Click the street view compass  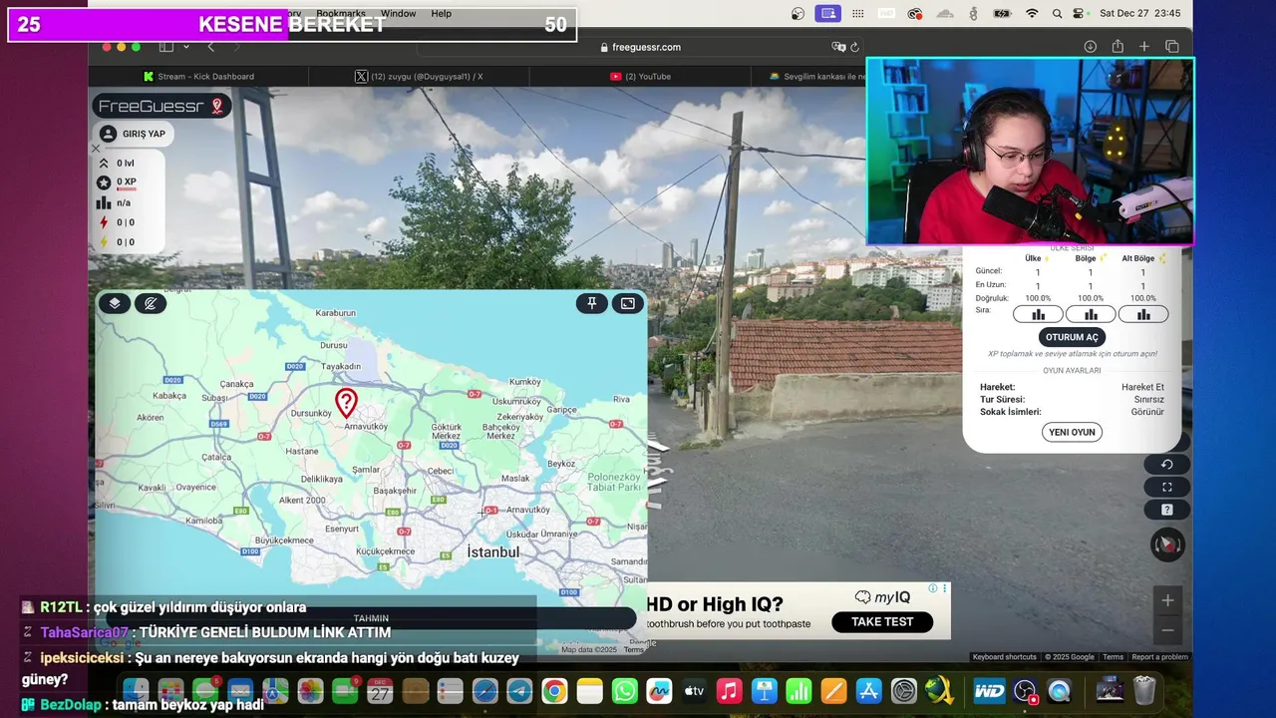coord(1167,544)
